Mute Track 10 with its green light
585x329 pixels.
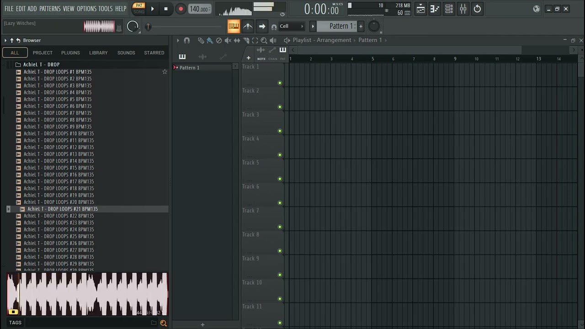click(280, 299)
